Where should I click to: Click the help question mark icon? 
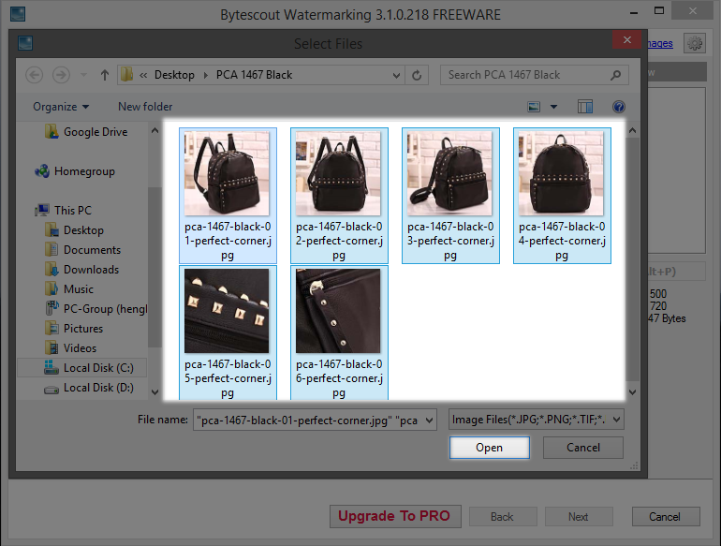tap(618, 107)
